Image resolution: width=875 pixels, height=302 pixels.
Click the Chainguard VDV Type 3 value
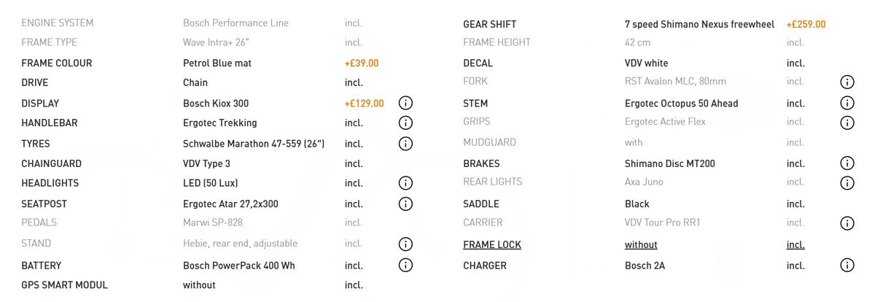(206, 163)
